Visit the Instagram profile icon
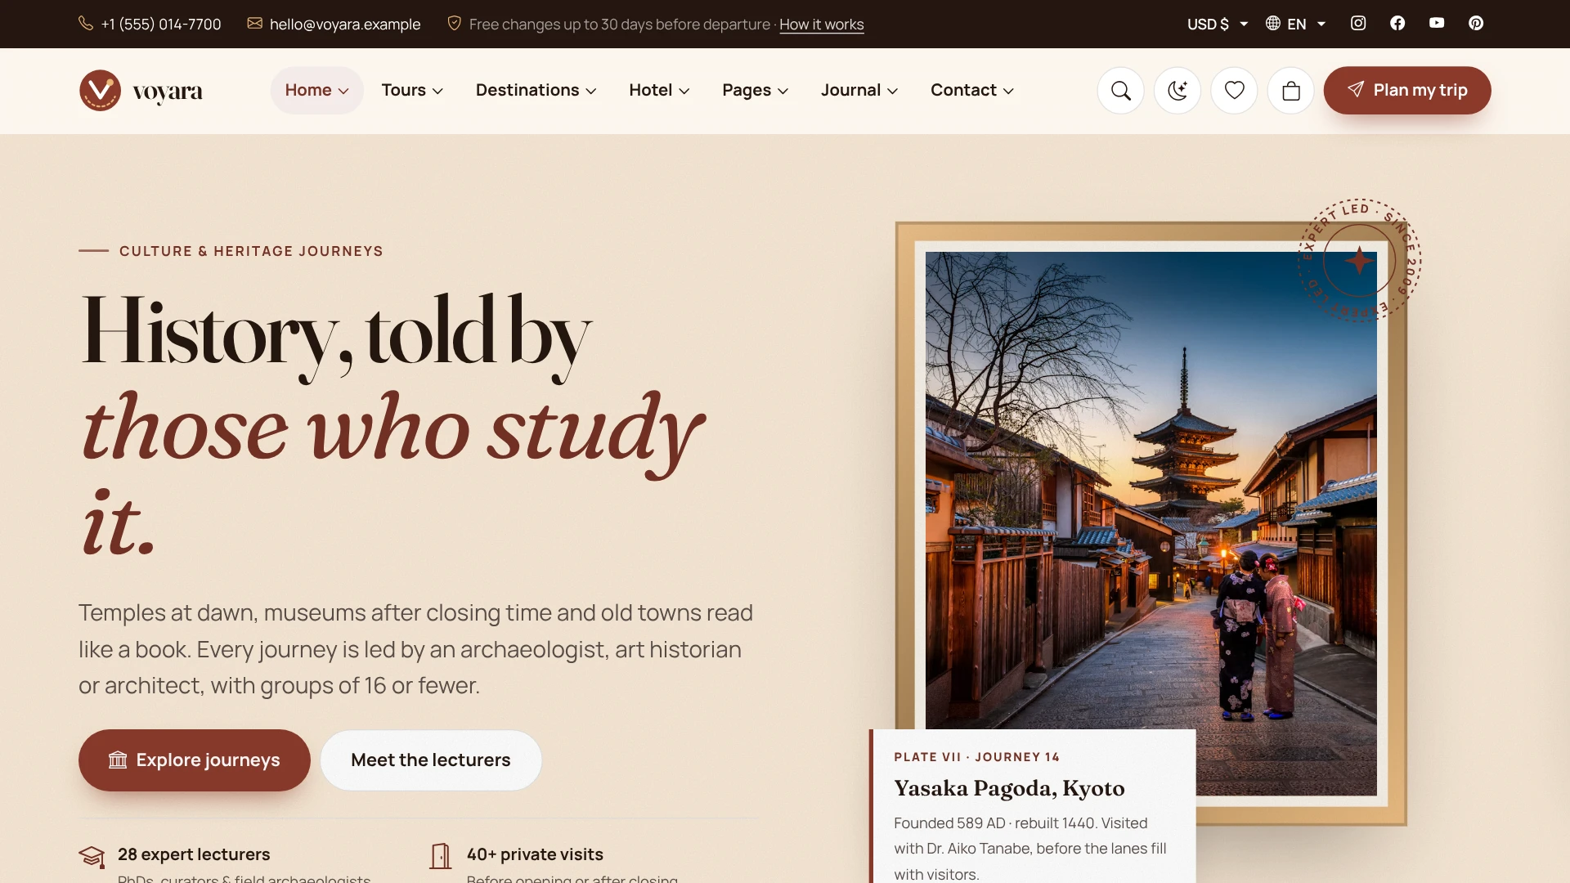1570x883 pixels. pos(1358,23)
